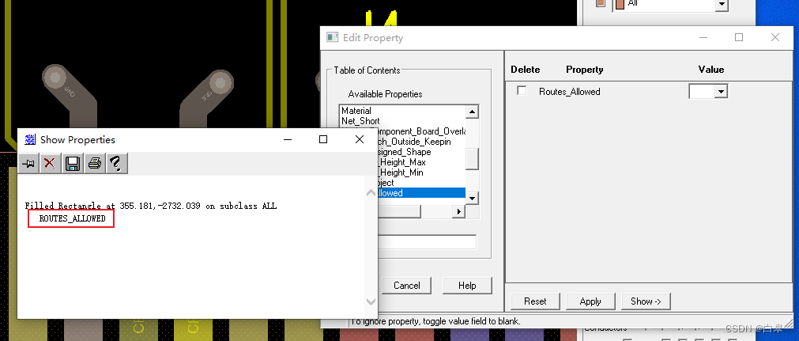Click the ROUTES_ALLOWED text in Show Properties
The image size is (799, 341).
click(73, 218)
